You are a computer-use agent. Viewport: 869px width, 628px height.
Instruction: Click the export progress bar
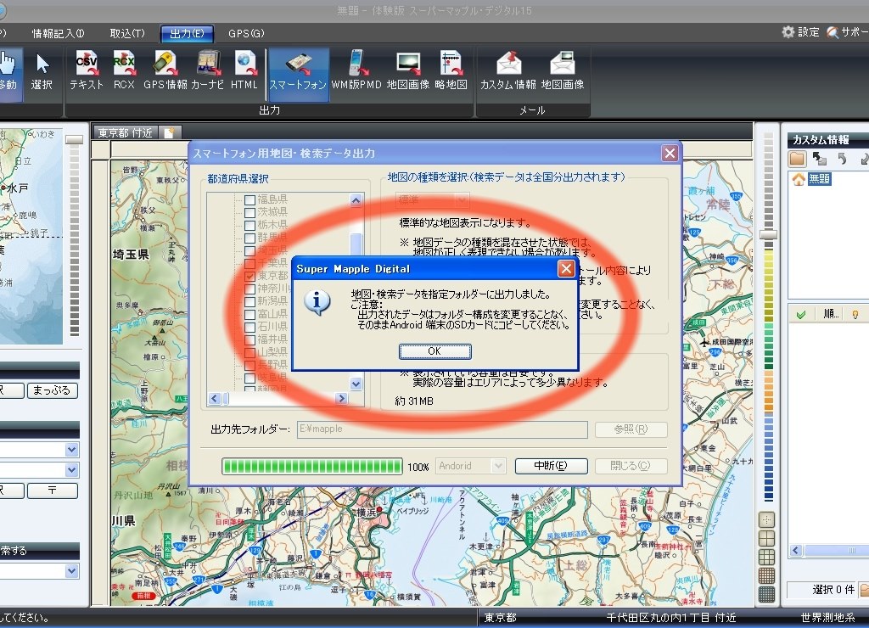pos(312,466)
